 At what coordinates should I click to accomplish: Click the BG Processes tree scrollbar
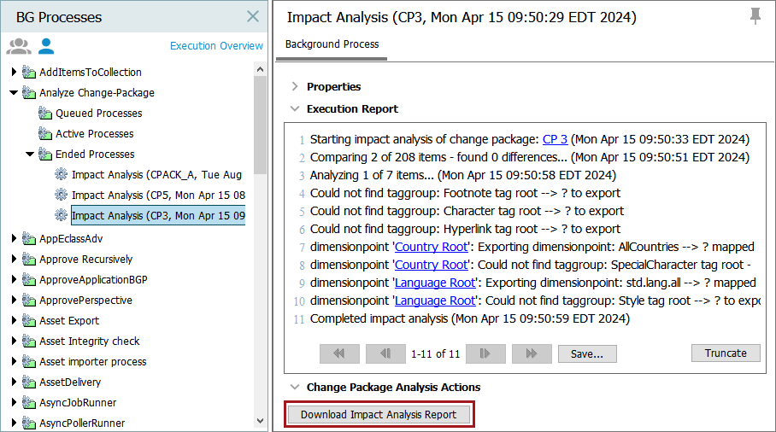260,128
